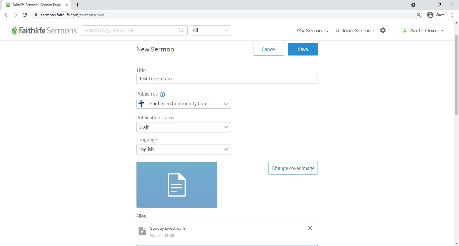This screenshot has height=246, width=459.
Task: Click the Fairhaven church cross icon
Action: coord(141,104)
